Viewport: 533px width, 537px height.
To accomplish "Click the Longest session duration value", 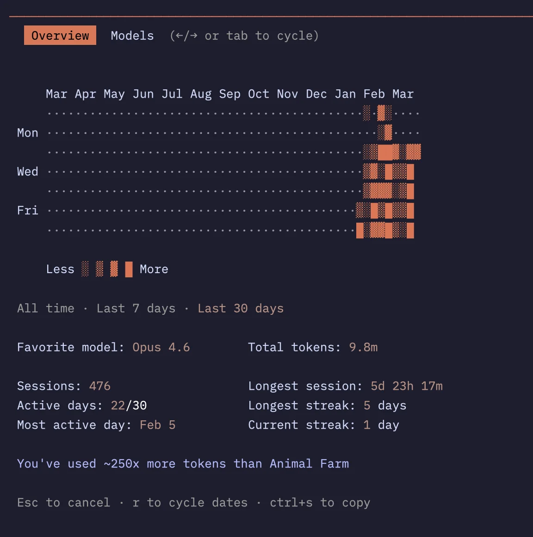I will click(x=406, y=386).
